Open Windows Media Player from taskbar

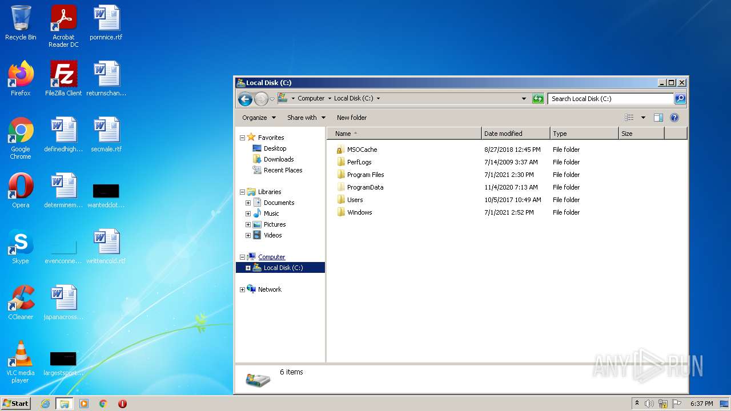coord(84,404)
